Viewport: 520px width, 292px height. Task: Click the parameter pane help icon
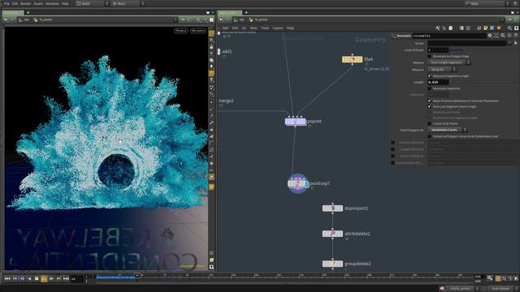click(516, 36)
